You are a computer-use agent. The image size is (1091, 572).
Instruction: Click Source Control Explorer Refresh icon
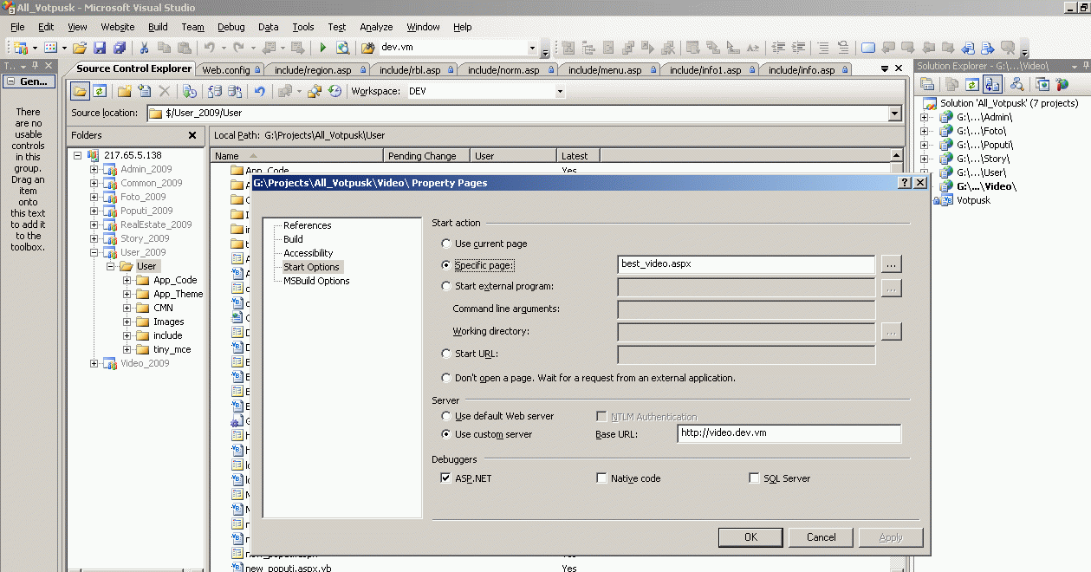coord(101,91)
